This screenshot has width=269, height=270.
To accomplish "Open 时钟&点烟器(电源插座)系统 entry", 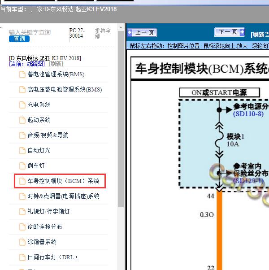I will click(63, 196).
